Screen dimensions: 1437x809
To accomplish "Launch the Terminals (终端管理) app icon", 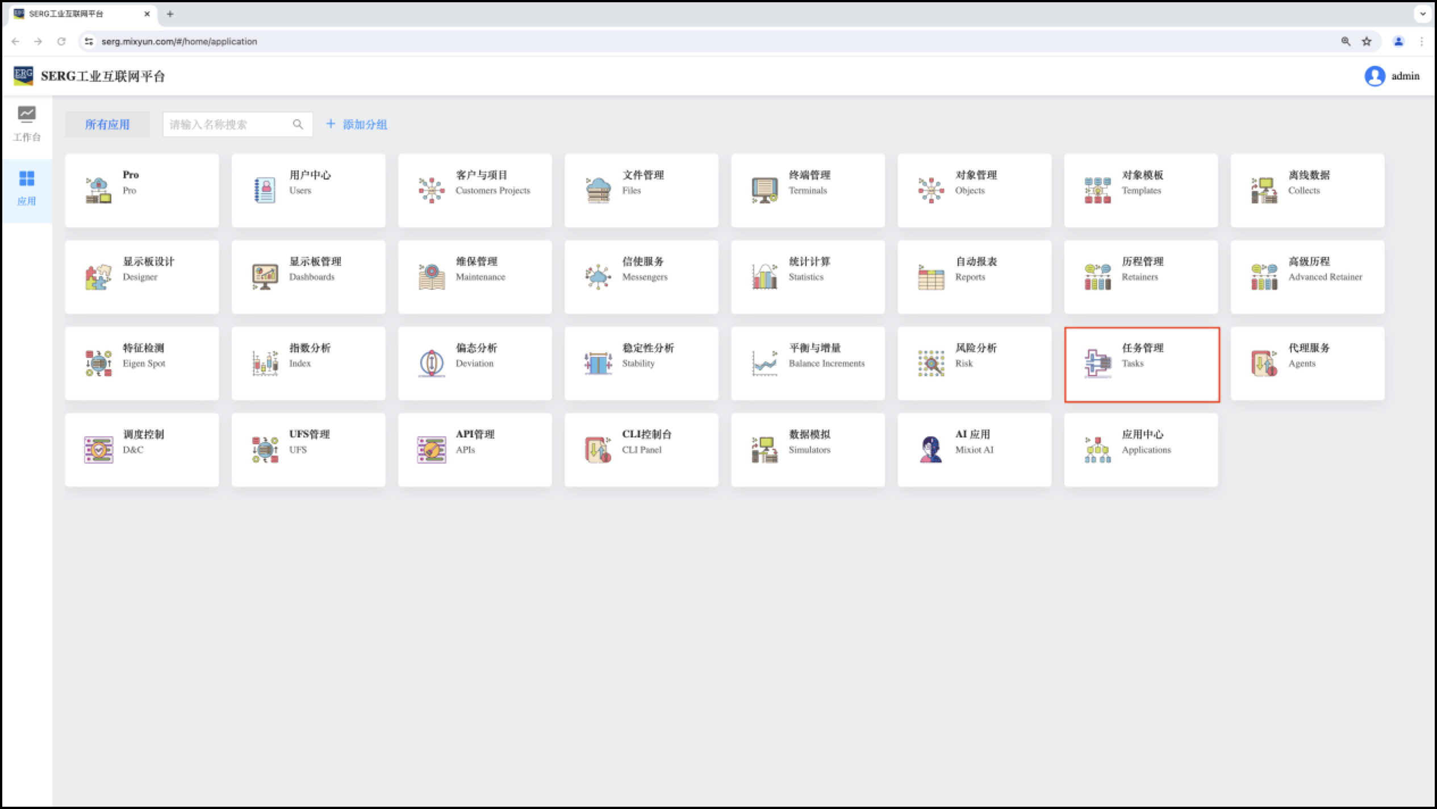I will [765, 190].
